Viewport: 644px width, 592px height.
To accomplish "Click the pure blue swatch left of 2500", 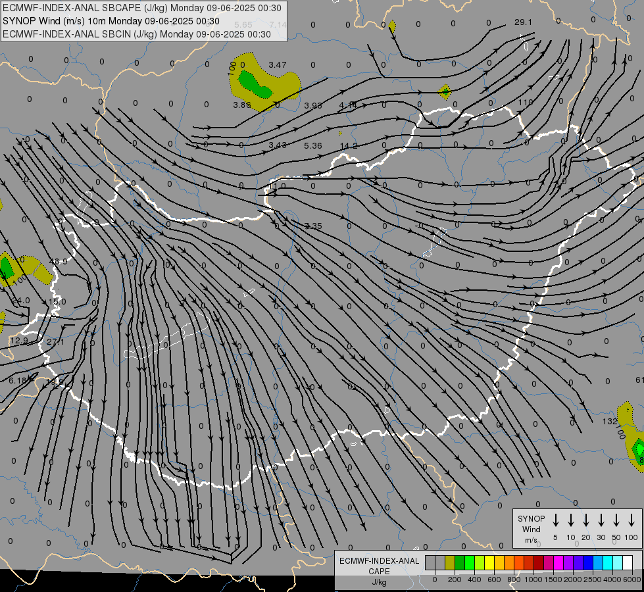I will 587,562.
